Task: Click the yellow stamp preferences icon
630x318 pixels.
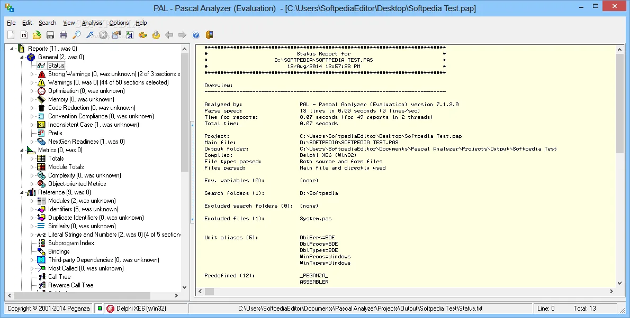Action: point(156,35)
